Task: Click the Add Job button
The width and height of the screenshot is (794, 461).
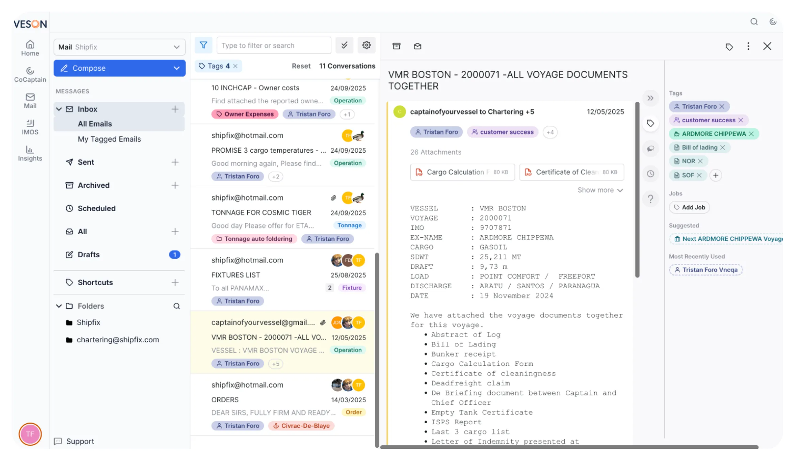Action: (689, 207)
